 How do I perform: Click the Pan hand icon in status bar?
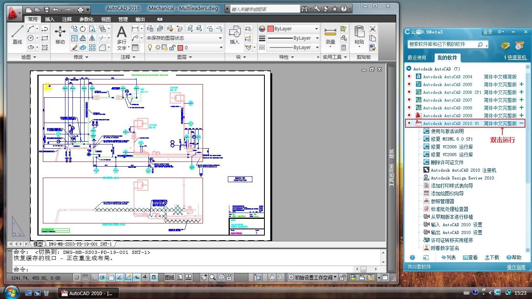click(x=204, y=278)
